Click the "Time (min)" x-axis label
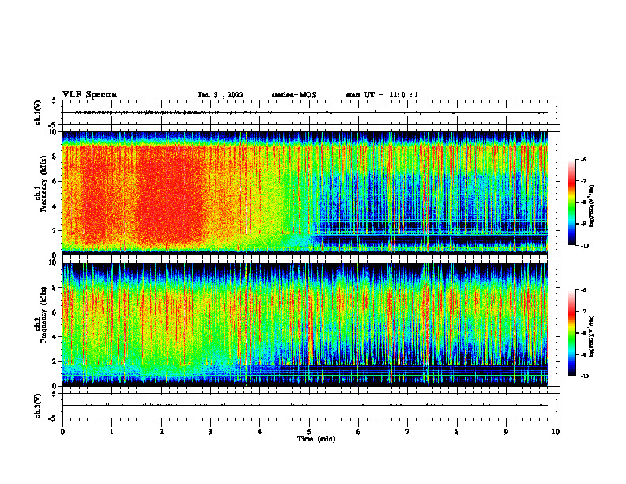The image size is (626, 484). pos(316,439)
